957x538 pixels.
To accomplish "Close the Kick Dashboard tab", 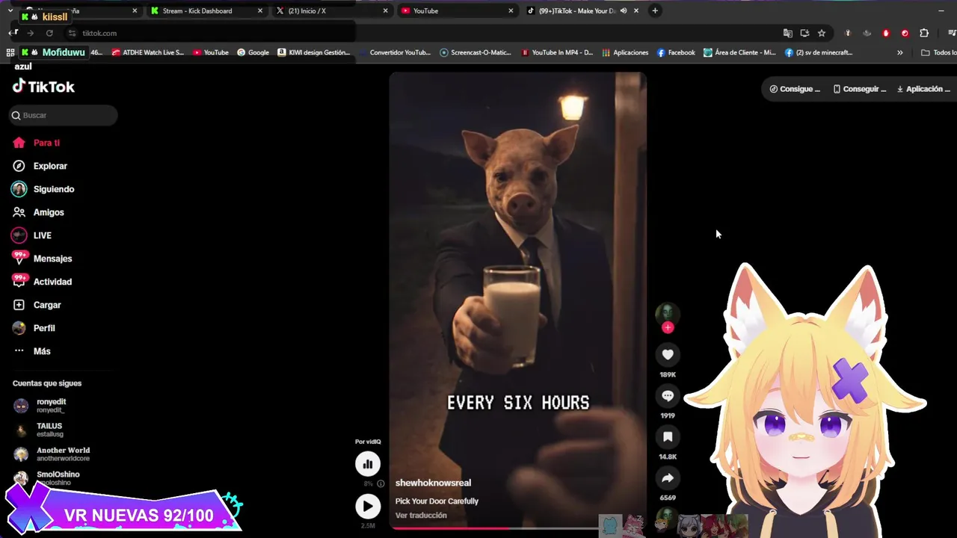I will [260, 11].
